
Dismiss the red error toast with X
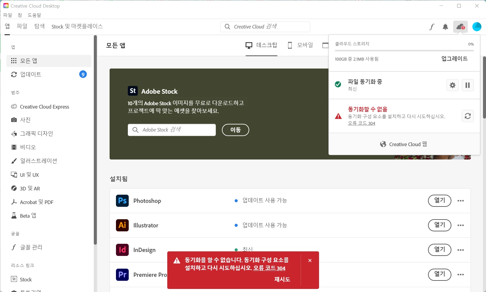coord(310,260)
